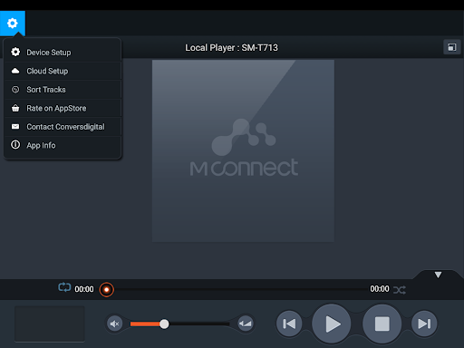Skip to previous track
The width and height of the screenshot is (464, 348).
tap(289, 324)
